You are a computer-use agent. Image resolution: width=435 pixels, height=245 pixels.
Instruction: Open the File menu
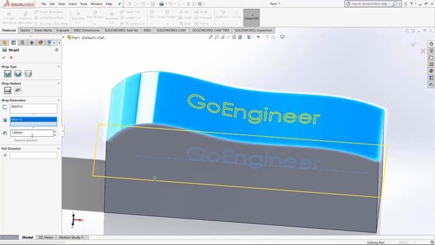[43, 4]
